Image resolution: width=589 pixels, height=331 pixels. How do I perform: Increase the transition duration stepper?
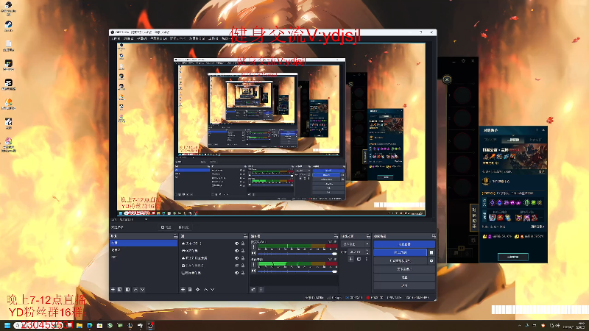click(x=367, y=250)
